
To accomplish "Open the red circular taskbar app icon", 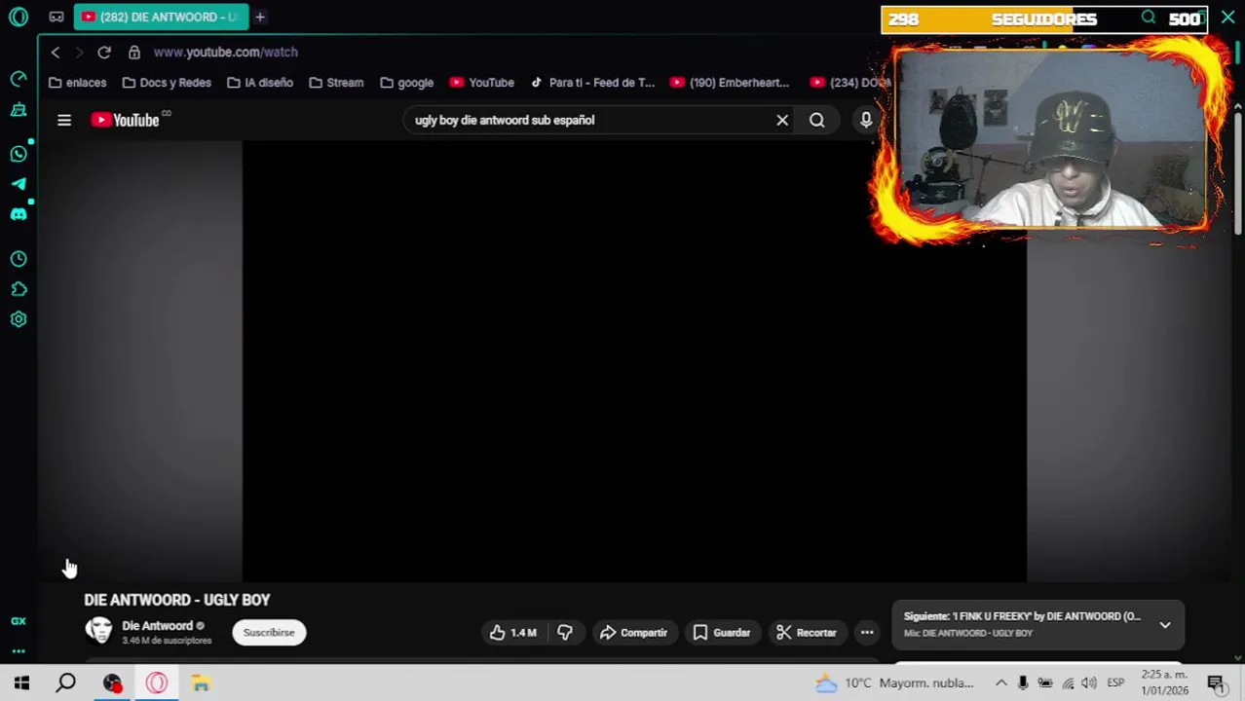I will pos(112,683).
